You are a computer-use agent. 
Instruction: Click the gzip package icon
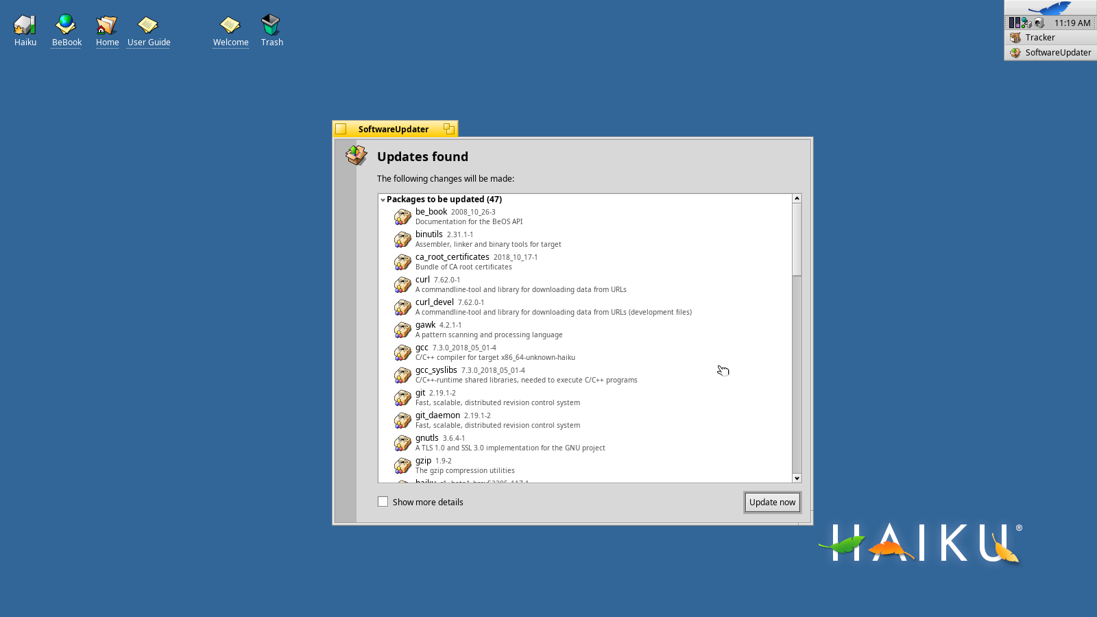(x=402, y=465)
